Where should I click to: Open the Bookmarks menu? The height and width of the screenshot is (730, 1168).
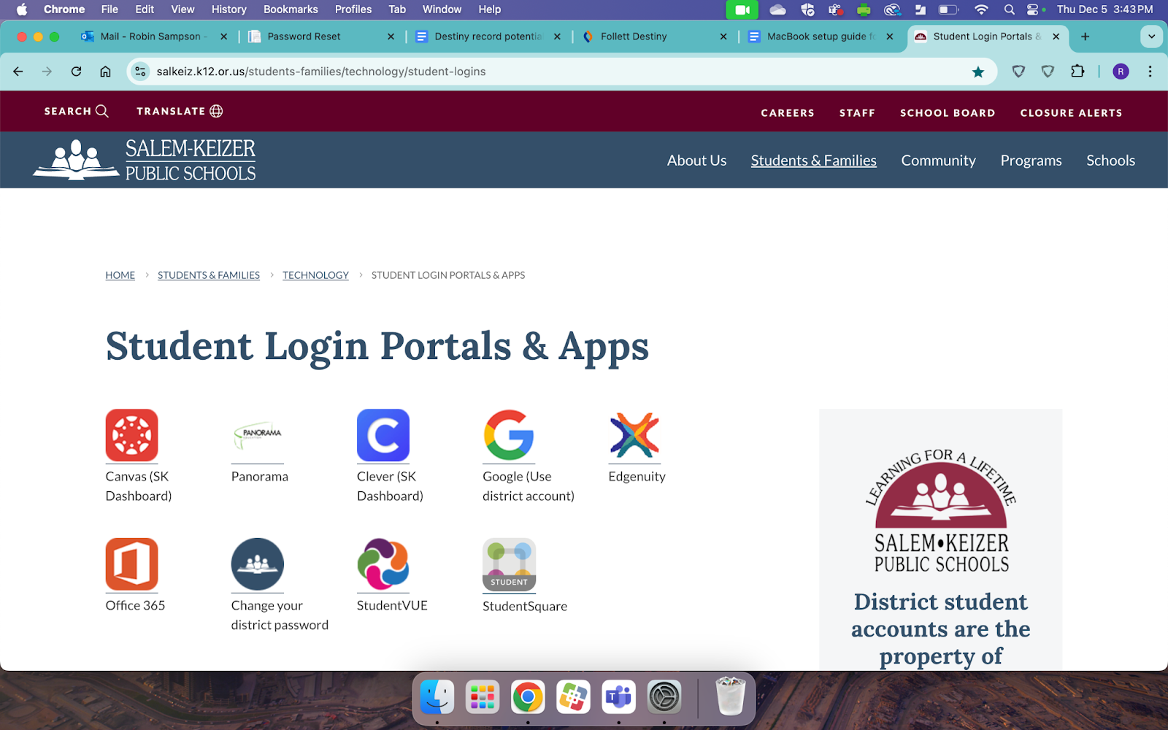pos(291,9)
